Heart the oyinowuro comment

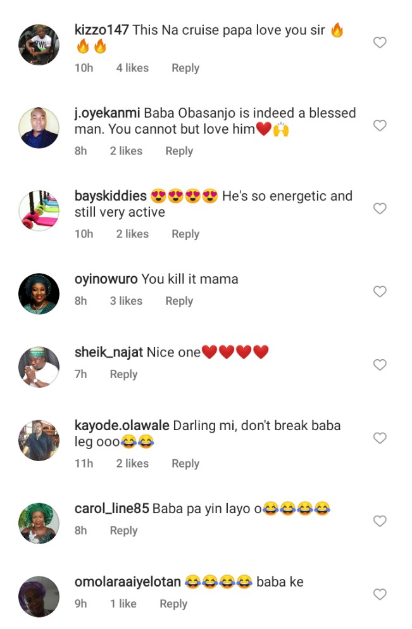click(379, 291)
